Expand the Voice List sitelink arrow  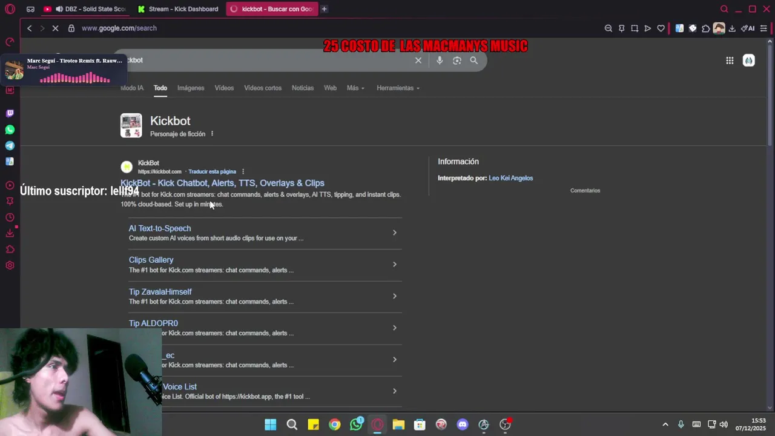pos(394,391)
